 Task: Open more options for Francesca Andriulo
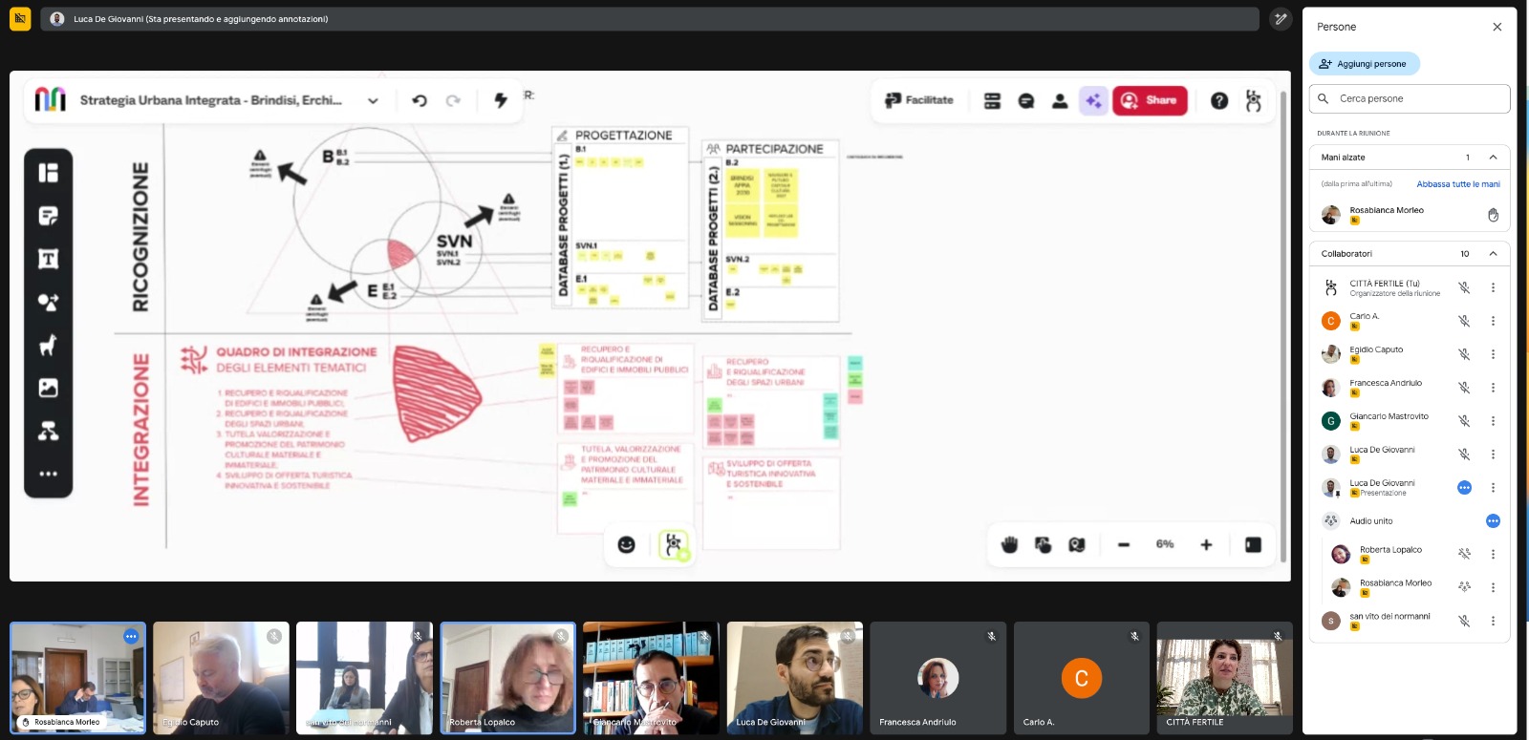[1493, 388]
